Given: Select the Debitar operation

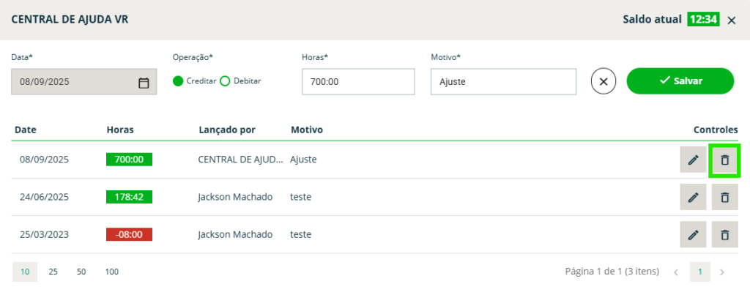Looking at the screenshot, I should 226,81.
